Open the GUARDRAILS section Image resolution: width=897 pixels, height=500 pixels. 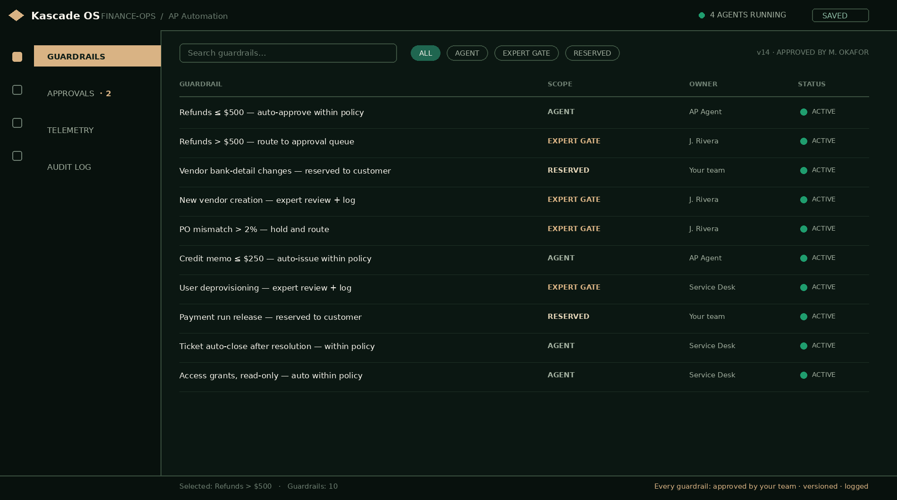(97, 56)
